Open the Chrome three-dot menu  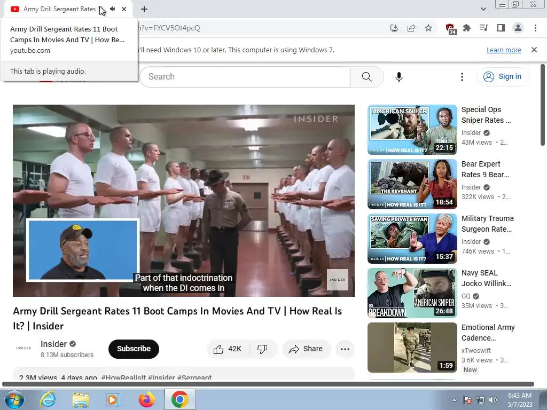[535, 28]
